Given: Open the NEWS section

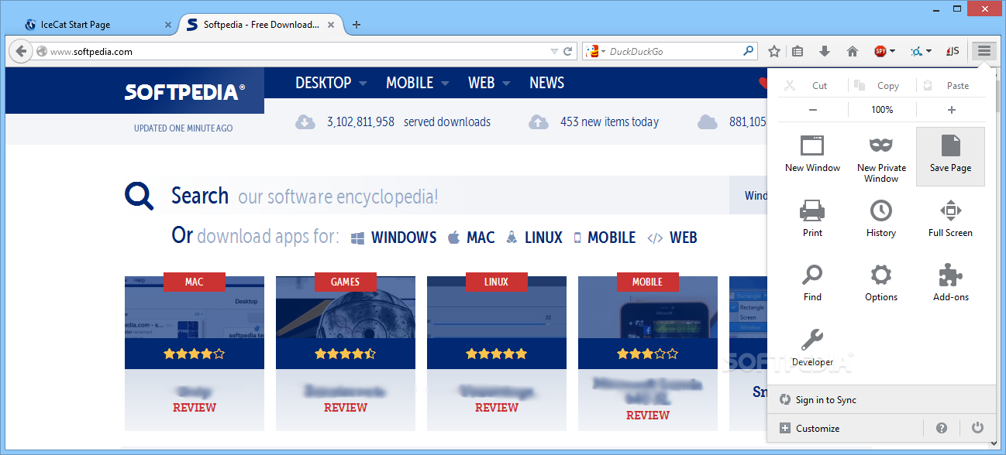Looking at the screenshot, I should pyautogui.click(x=546, y=83).
